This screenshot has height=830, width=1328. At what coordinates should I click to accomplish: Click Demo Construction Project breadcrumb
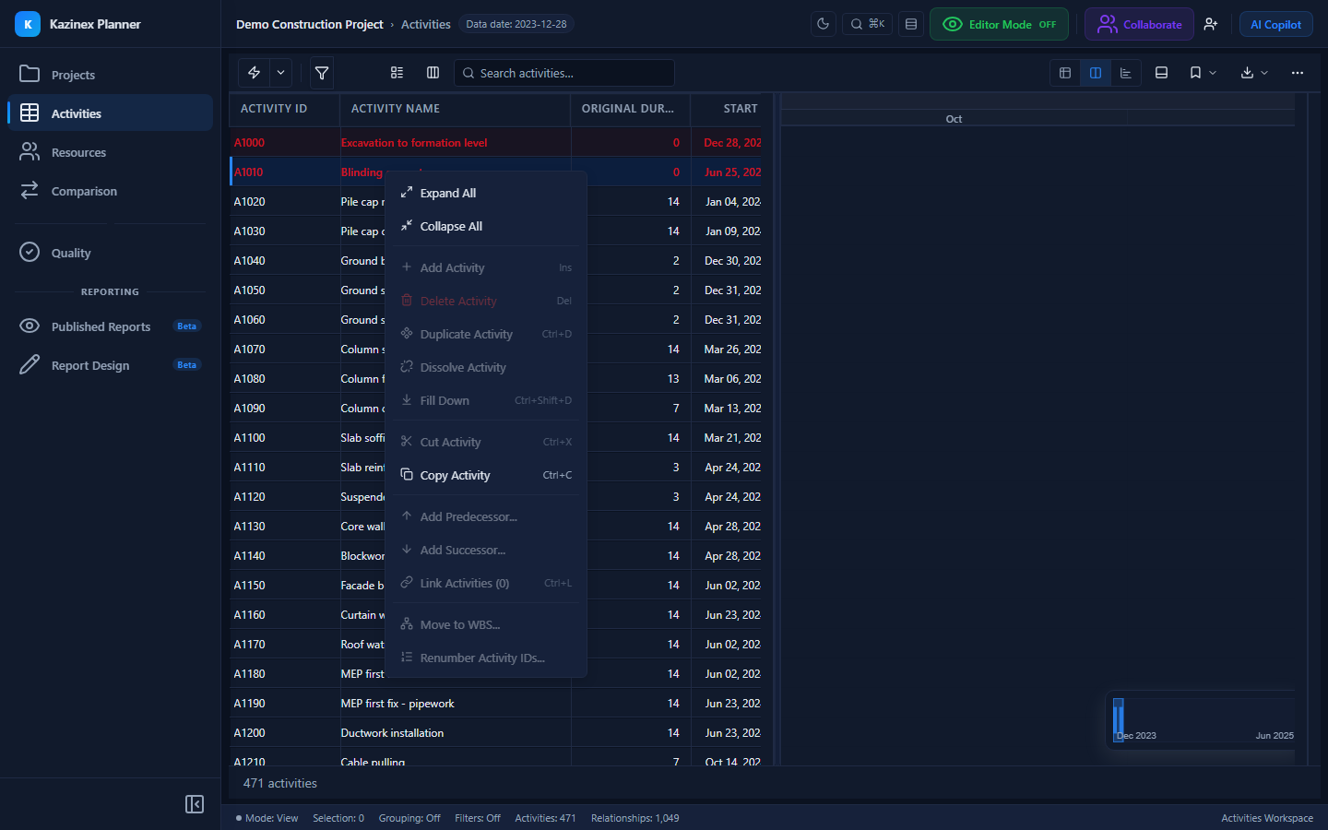click(x=309, y=24)
